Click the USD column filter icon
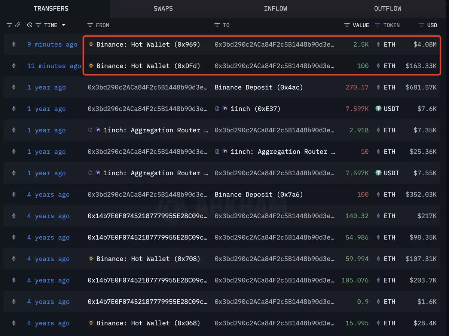 [421, 25]
